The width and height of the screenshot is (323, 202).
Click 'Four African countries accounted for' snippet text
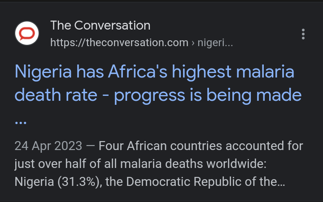click(x=201, y=146)
